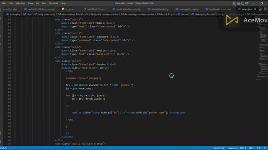Screen dimensions: 268x150
Task: Click the label containing Mobile text
Action: (88, 50)
